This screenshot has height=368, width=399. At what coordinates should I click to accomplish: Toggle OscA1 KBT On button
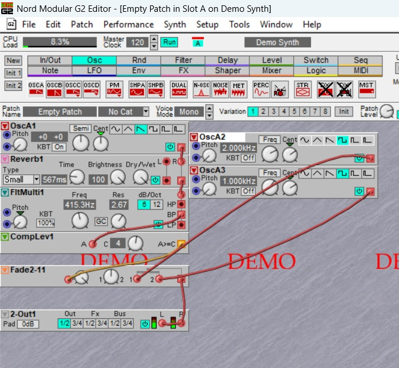pos(59,146)
